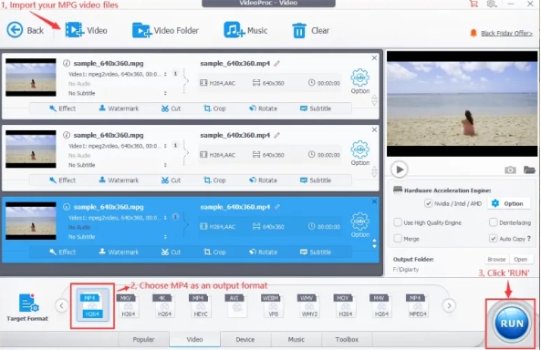Open codec Option for first video
541x350 pixels.
(x=359, y=81)
